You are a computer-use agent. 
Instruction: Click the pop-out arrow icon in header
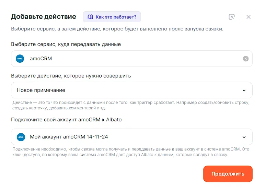(232, 17)
